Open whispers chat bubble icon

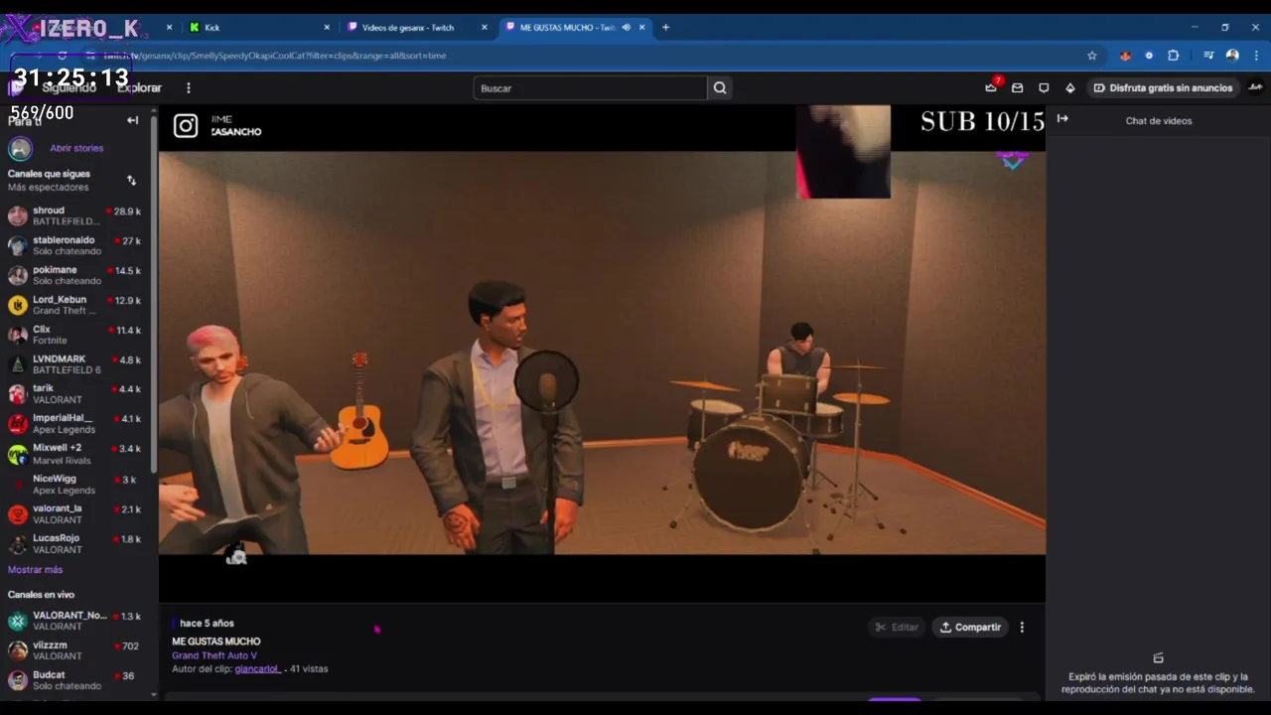point(1044,88)
